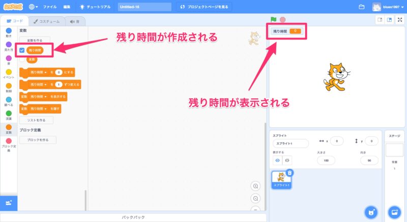The image size is (407, 222).
Task: Click the green flag to run project
Action: click(x=274, y=20)
